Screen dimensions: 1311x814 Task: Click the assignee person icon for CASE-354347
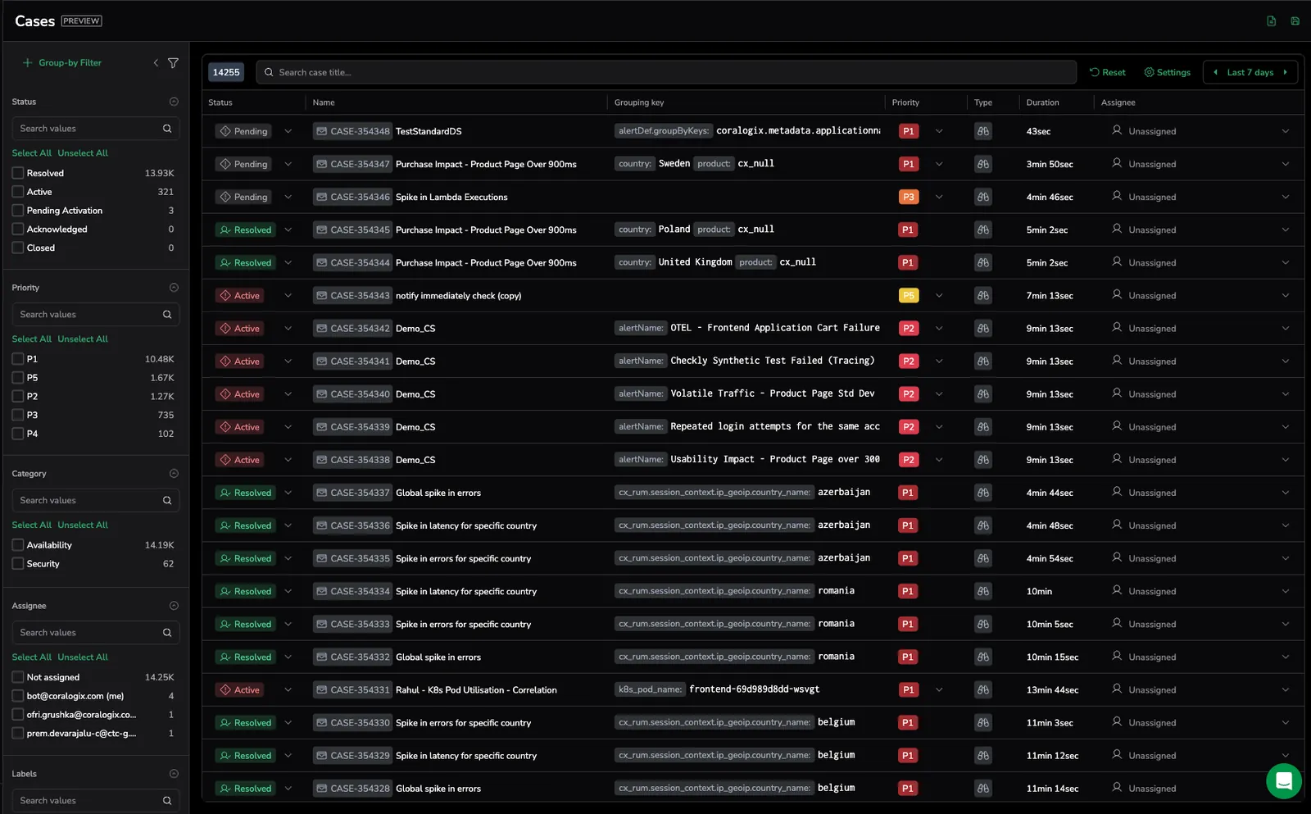(1117, 163)
